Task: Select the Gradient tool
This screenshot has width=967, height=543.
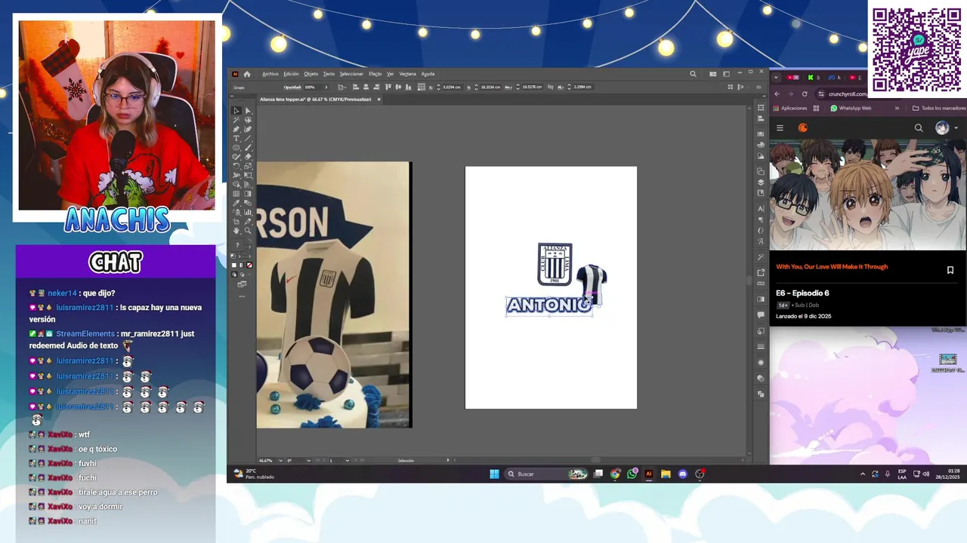Action: coord(248,193)
